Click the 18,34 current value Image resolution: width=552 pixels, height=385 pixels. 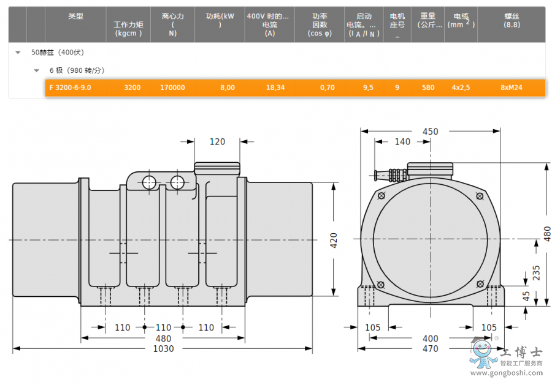[x=275, y=88]
